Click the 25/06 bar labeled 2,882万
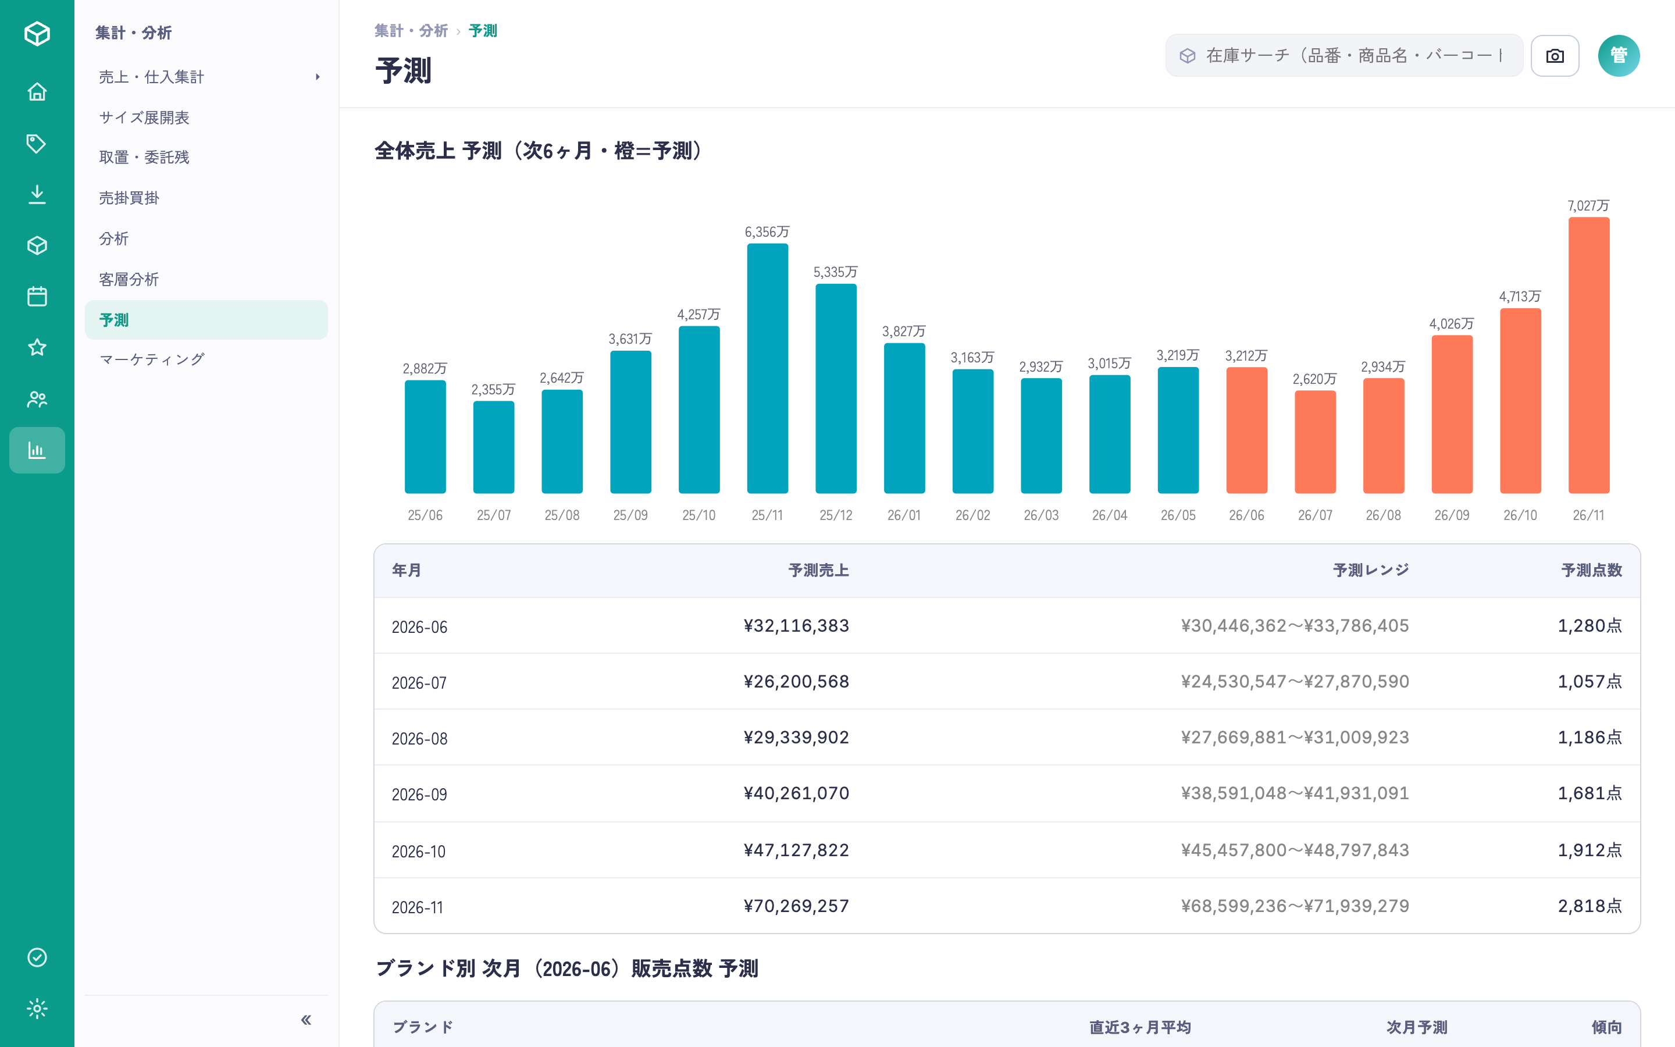Viewport: 1675px width, 1047px height. point(425,437)
